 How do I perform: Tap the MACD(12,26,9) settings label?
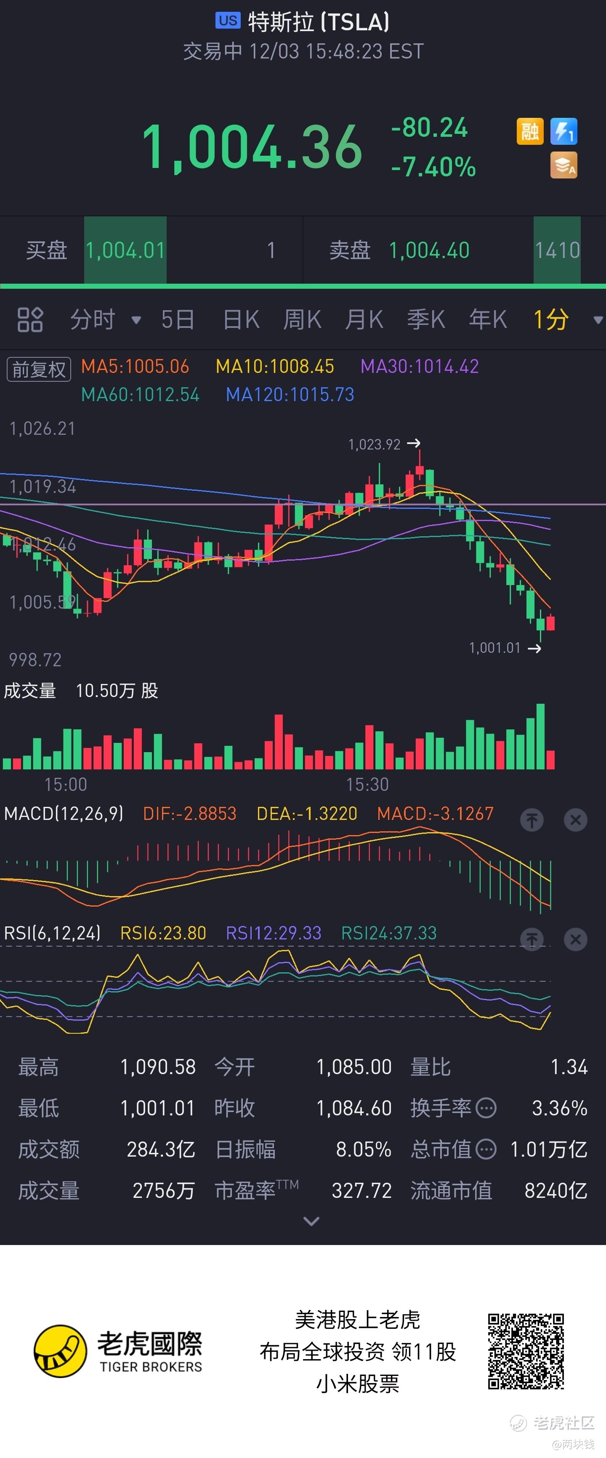[64, 814]
